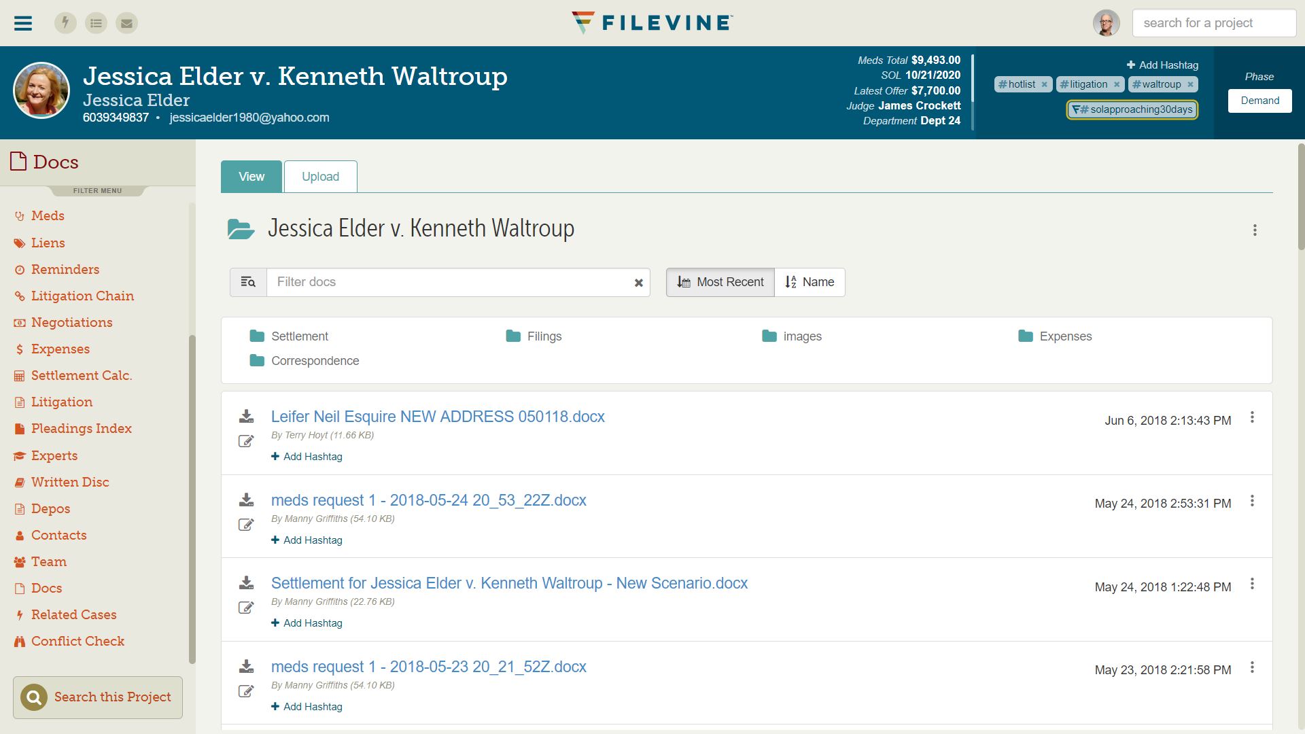Click the user profile avatar

pyautogui.click(x=1106, y=22)
